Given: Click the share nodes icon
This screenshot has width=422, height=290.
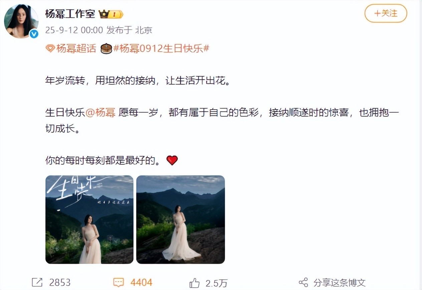Looking at the screenshot, I should 303,283.
